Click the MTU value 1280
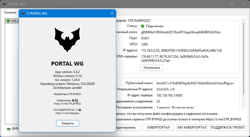 coord(144,44)
